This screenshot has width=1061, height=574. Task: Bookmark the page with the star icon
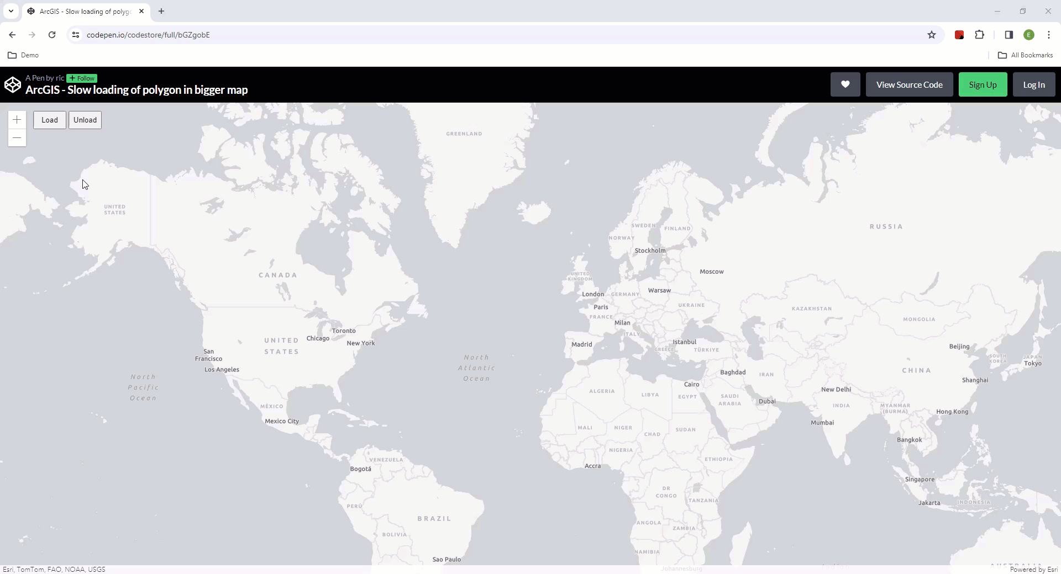(x=932, y=34)
